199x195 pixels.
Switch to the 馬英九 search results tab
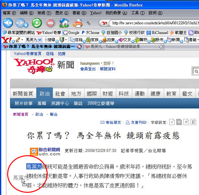click(x=124, y=47)
